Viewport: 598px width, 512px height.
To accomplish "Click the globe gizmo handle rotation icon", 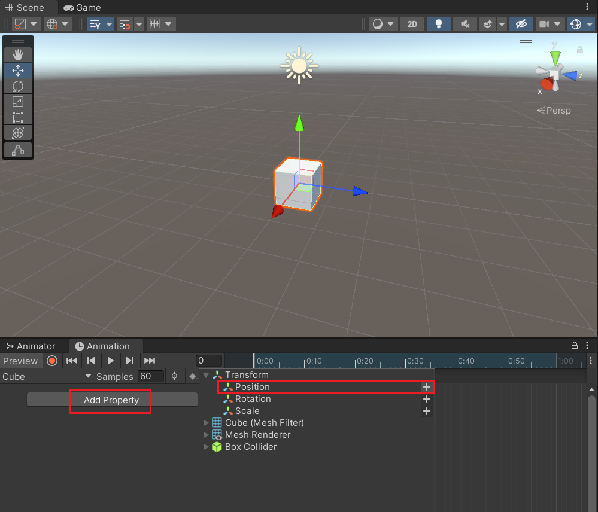I will click(52, 24).
